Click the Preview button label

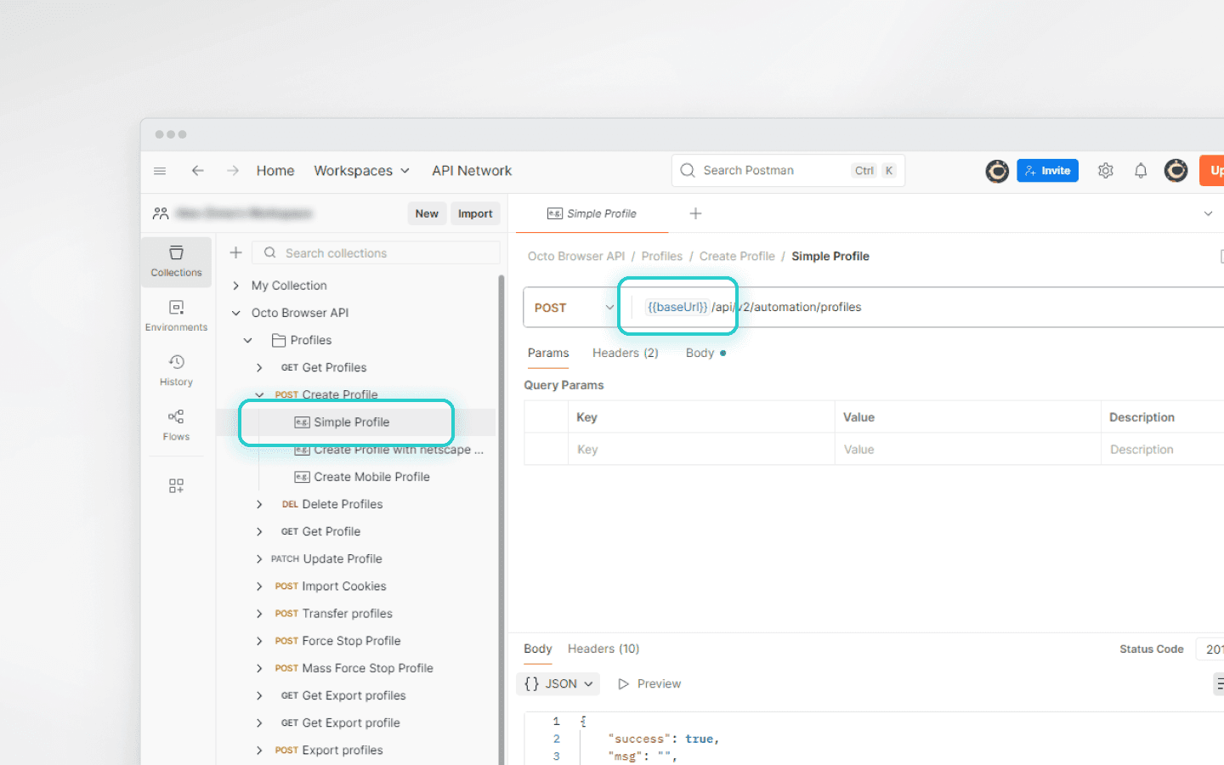pos(659,683)
